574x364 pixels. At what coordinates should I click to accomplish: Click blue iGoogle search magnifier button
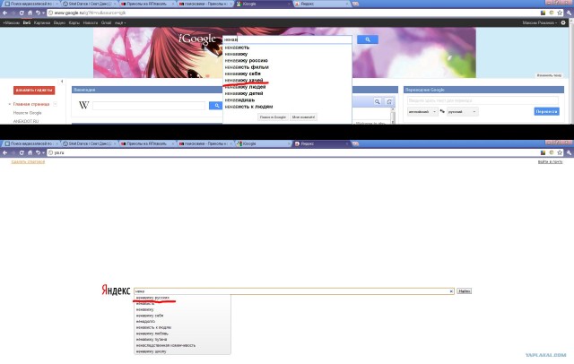point(368,39)
